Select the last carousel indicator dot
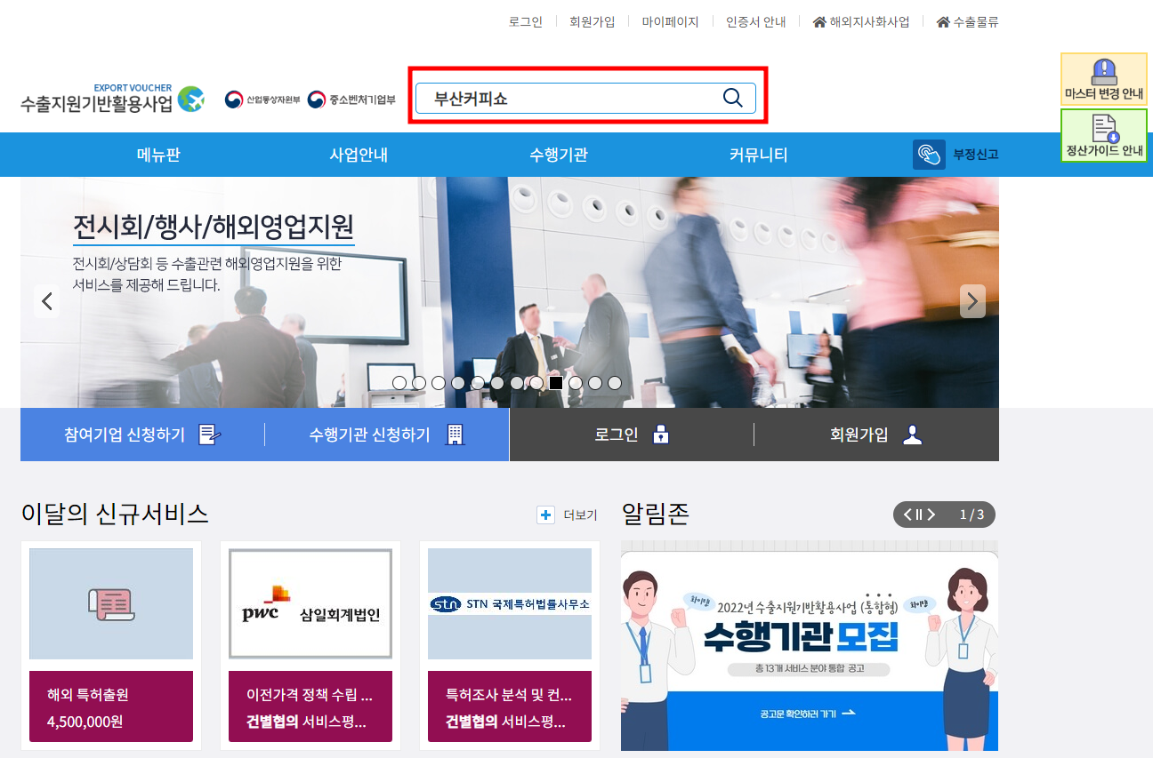The width and height of the screenshot is (1153, 758). [615, 383]
